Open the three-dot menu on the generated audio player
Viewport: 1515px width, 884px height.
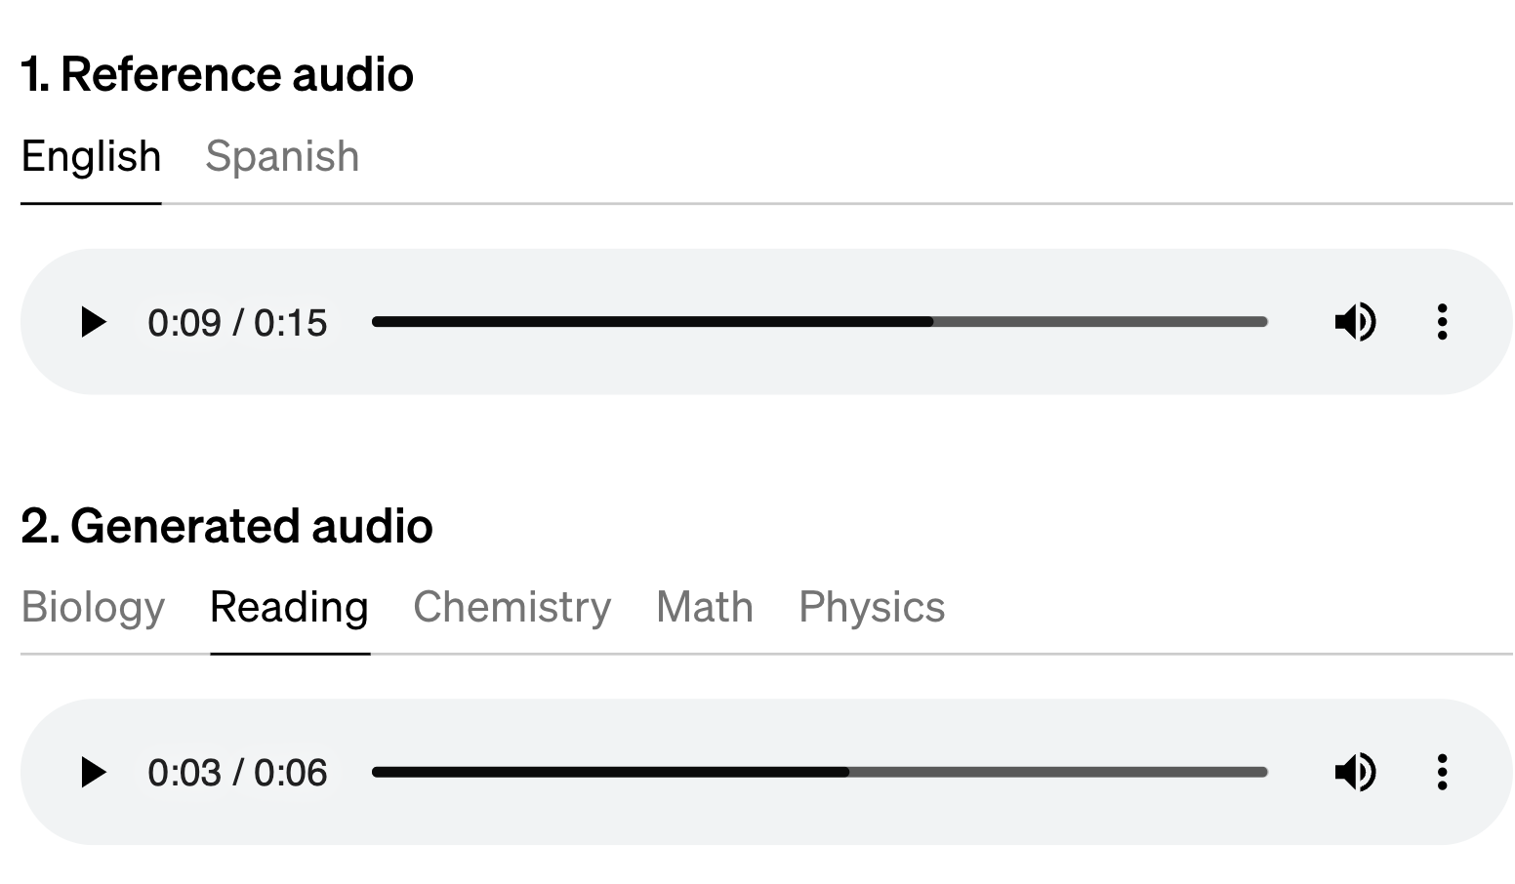(1442, 772)
